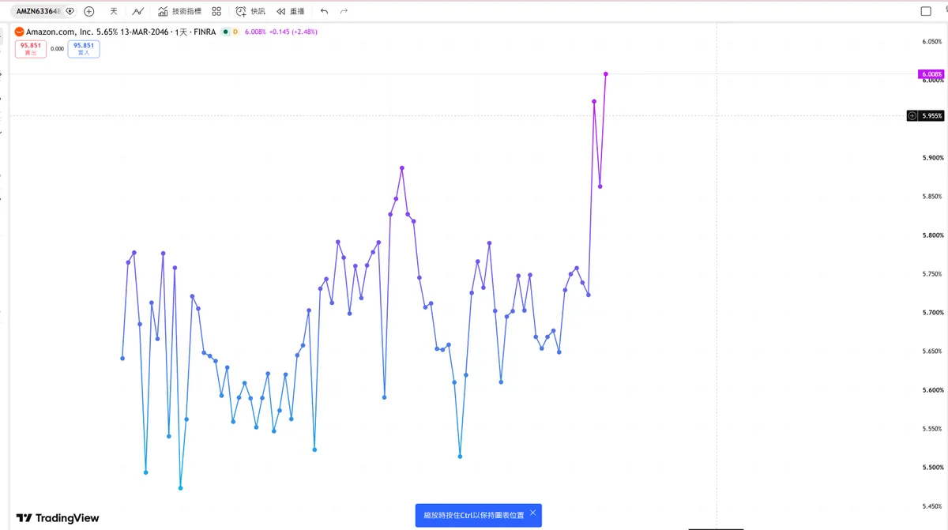Click the blue 95.851 買入 buy button
Viewport: 948px width, 530px height.
84,49
